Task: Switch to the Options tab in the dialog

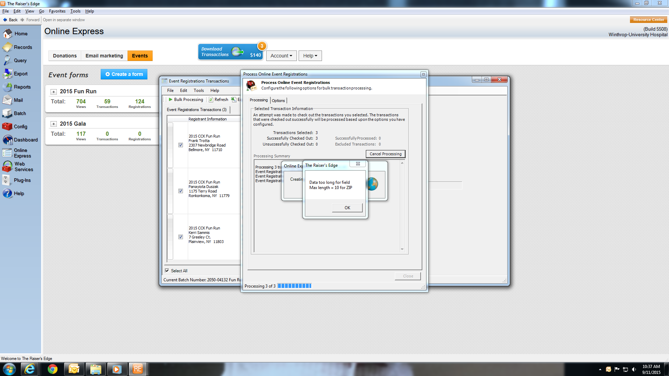Action: coord(278,101)
